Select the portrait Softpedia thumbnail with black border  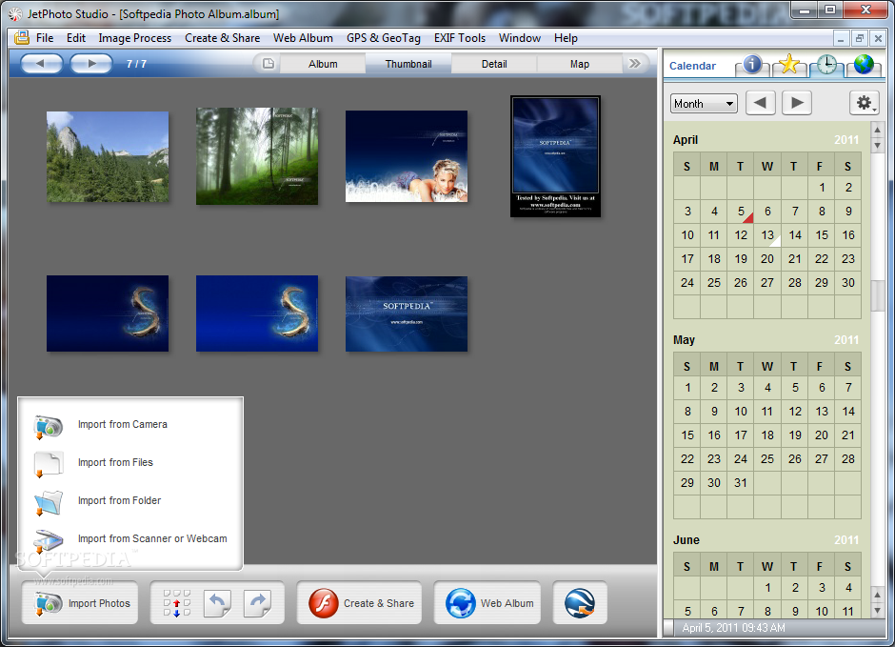(x=555, y=156)
